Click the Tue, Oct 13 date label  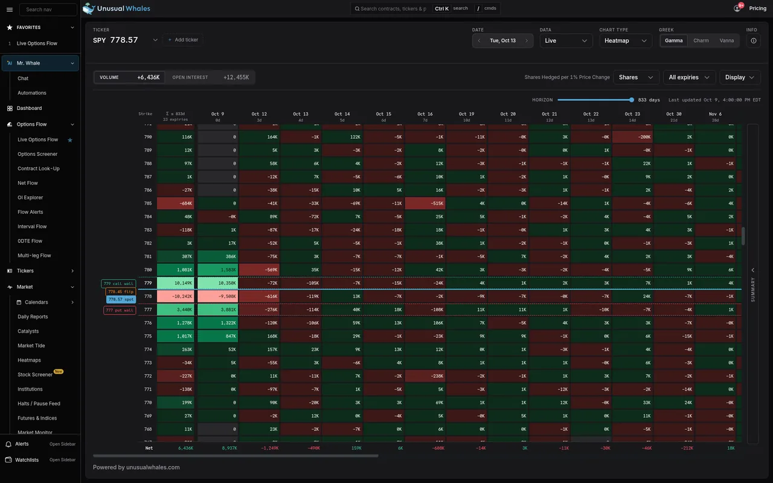point(502,40)
